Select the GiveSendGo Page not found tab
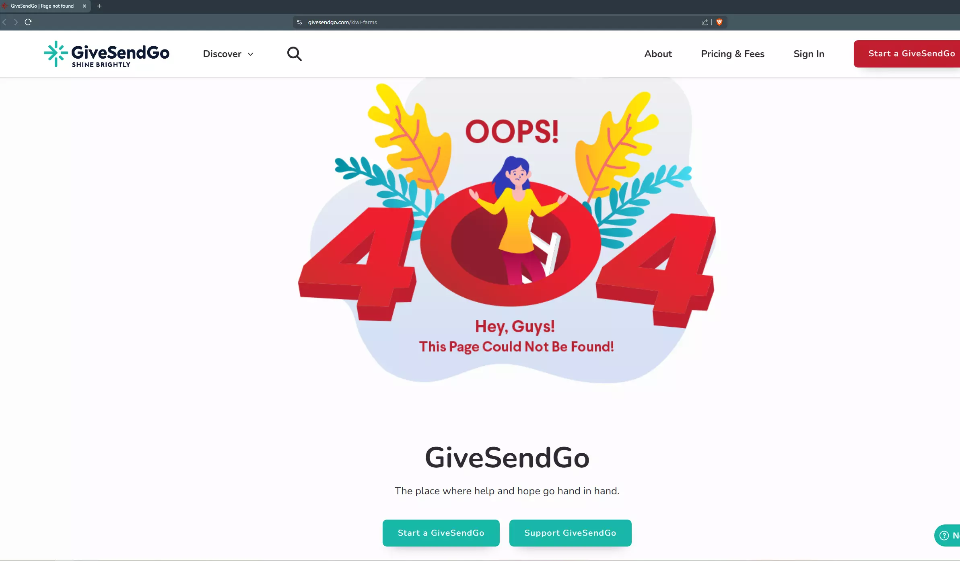 pyautogui.click(x=42, y=6)
